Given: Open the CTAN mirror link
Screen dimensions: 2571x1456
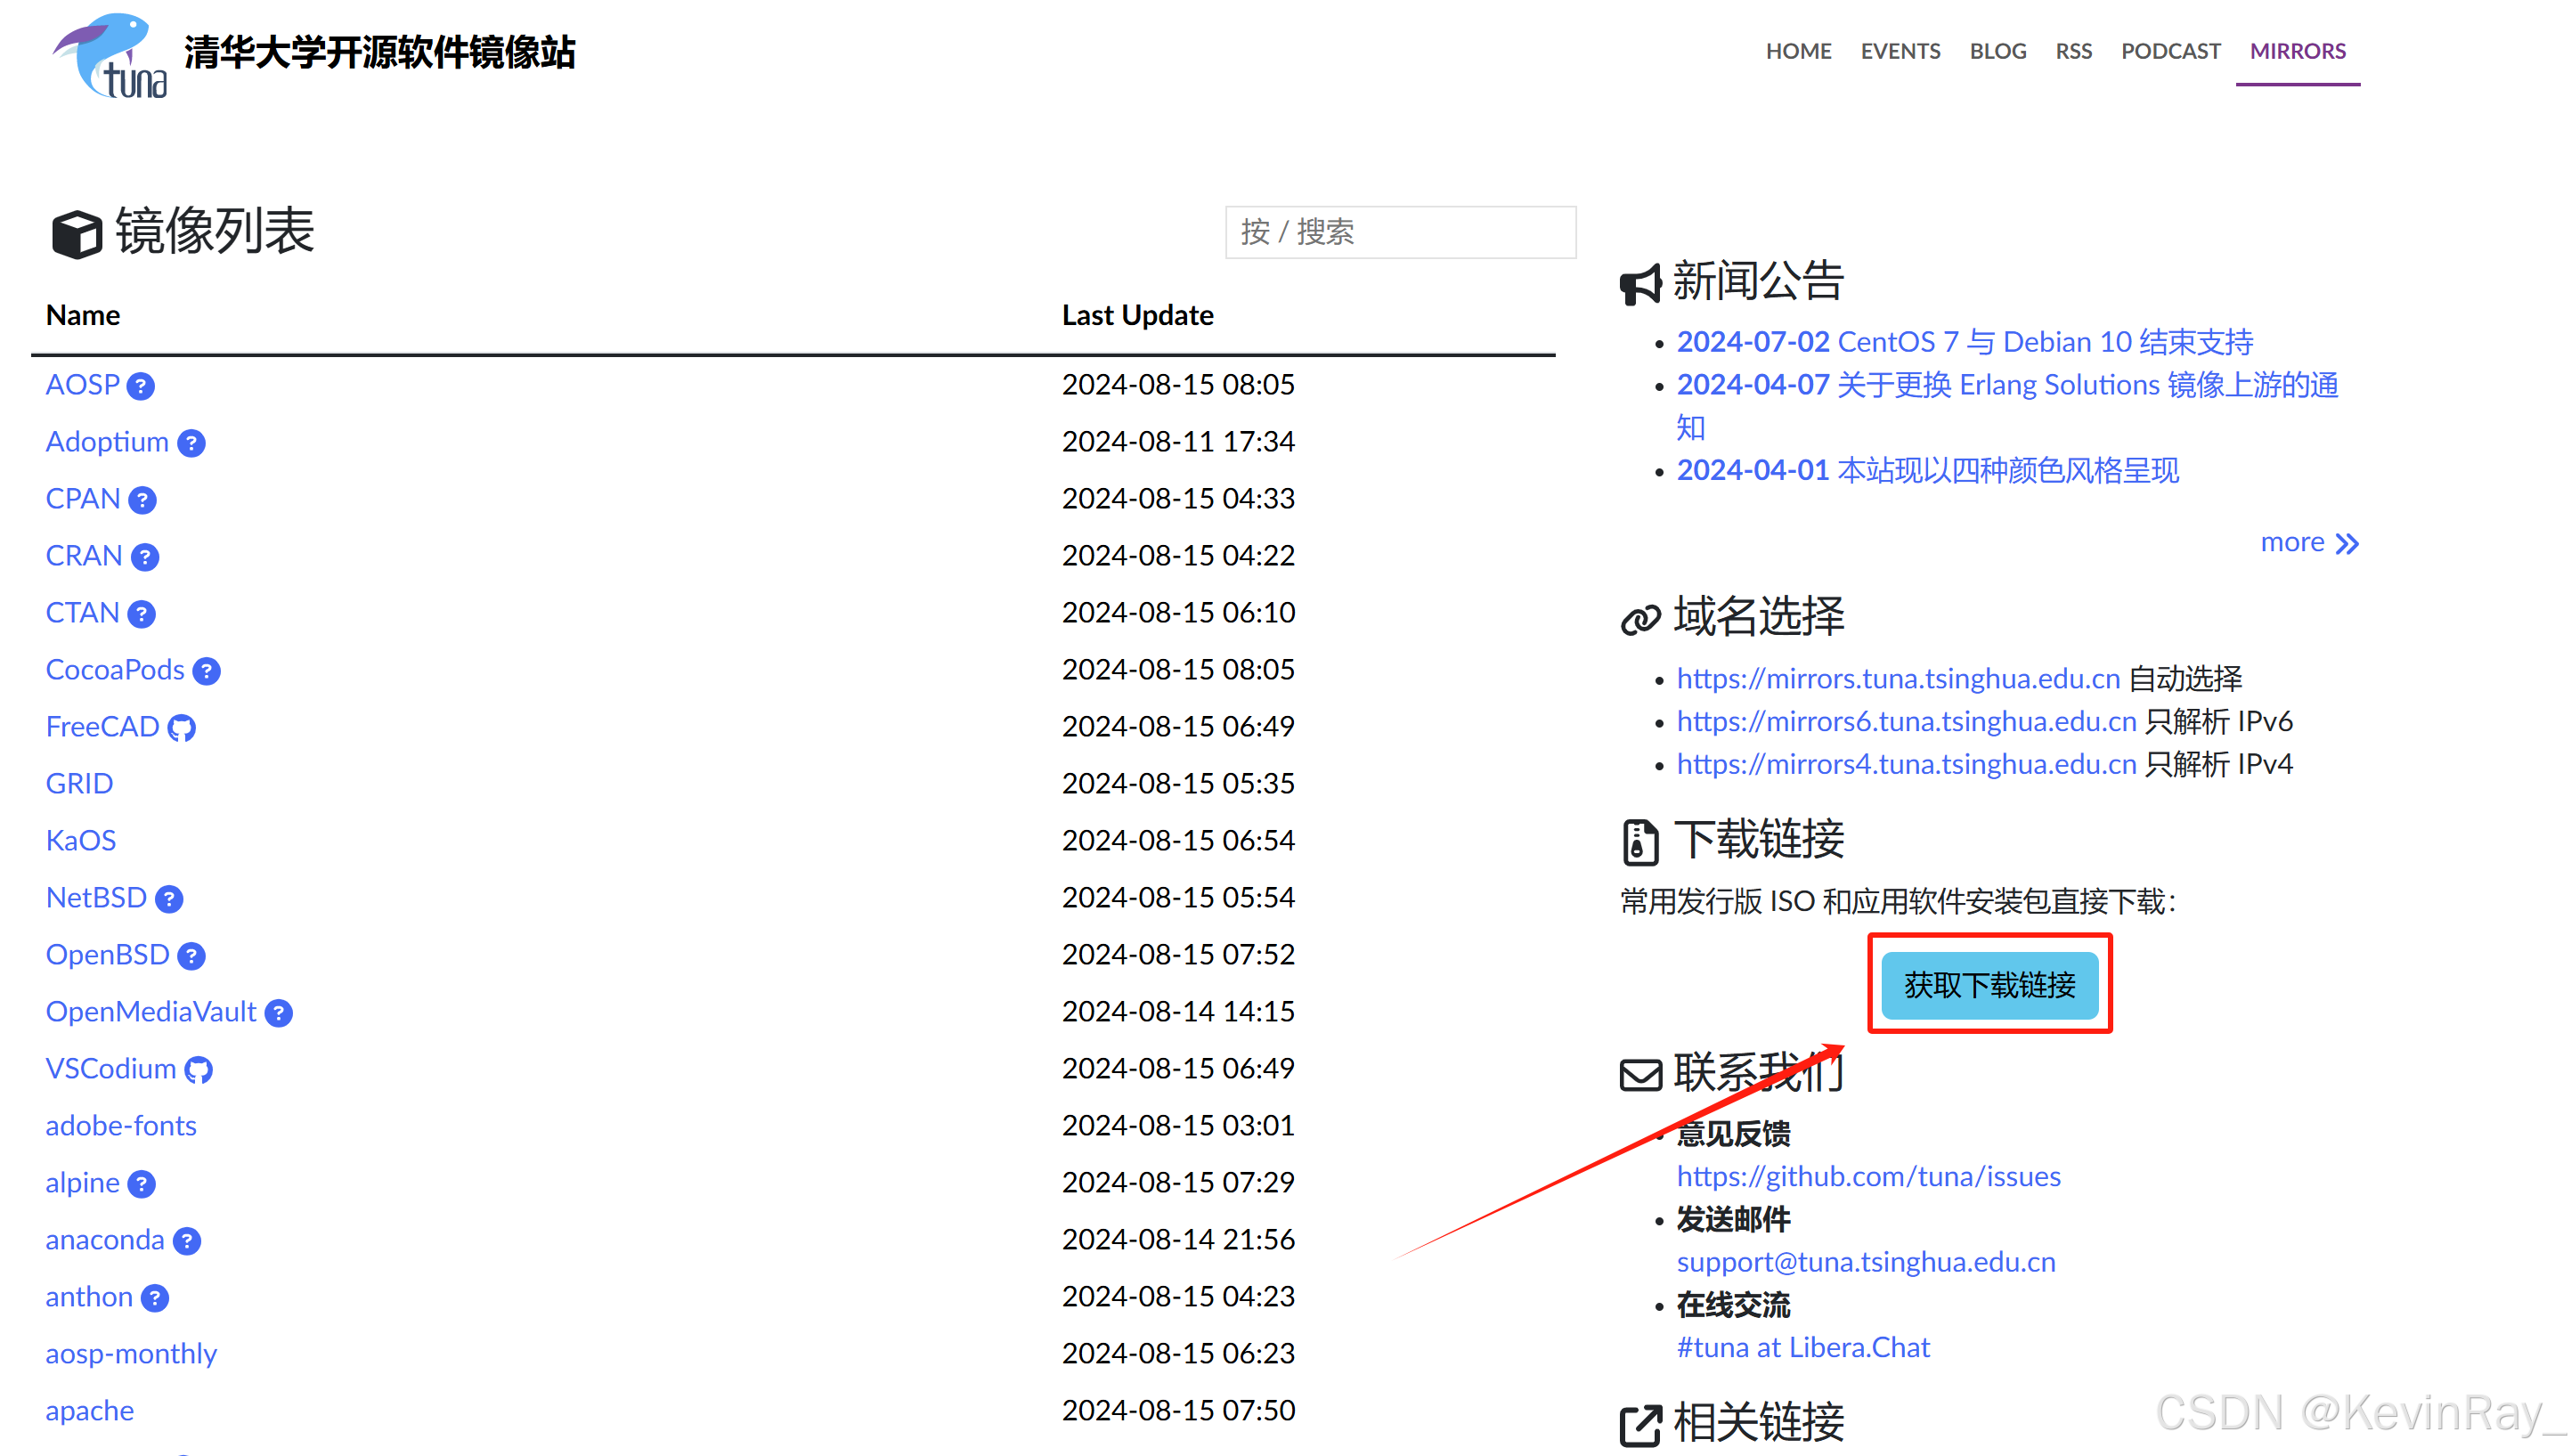Looking at the screenshot, I should (82, 612).
